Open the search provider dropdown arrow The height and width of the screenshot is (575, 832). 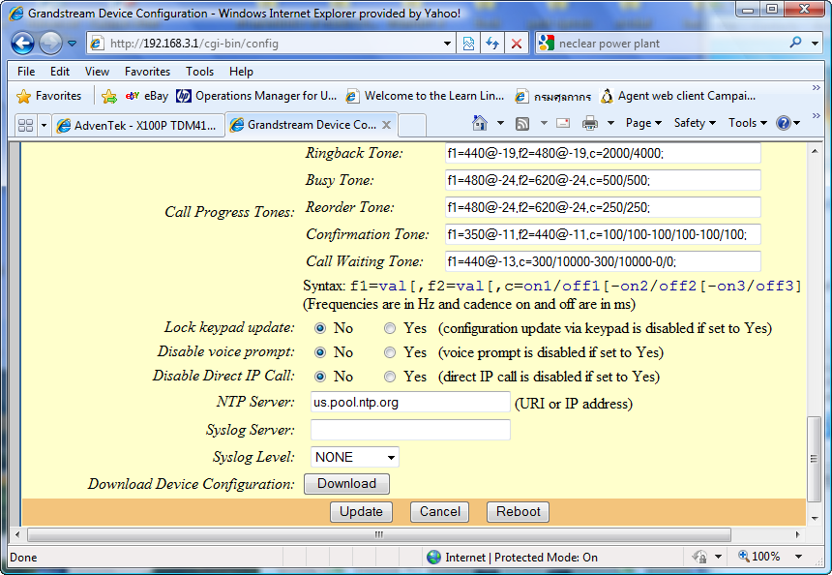815,44
